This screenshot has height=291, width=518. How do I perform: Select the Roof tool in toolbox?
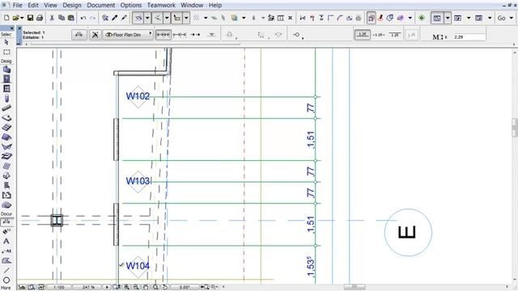pyautogui.click(x=6, y=137)
